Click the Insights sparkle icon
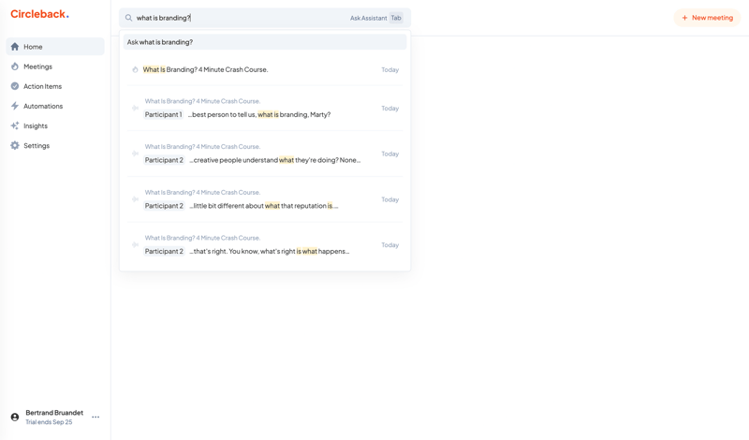Screen dimensions: 749x440 click(15, 125)
